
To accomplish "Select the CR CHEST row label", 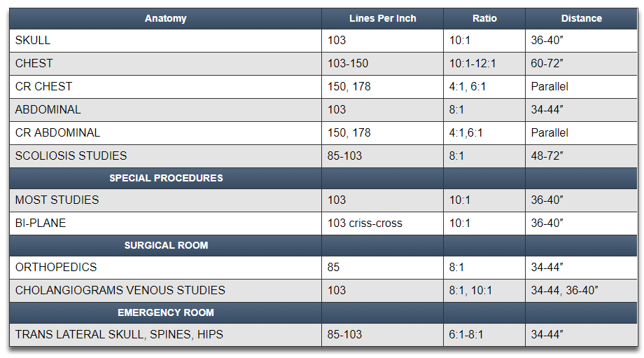I will (43, 86).
